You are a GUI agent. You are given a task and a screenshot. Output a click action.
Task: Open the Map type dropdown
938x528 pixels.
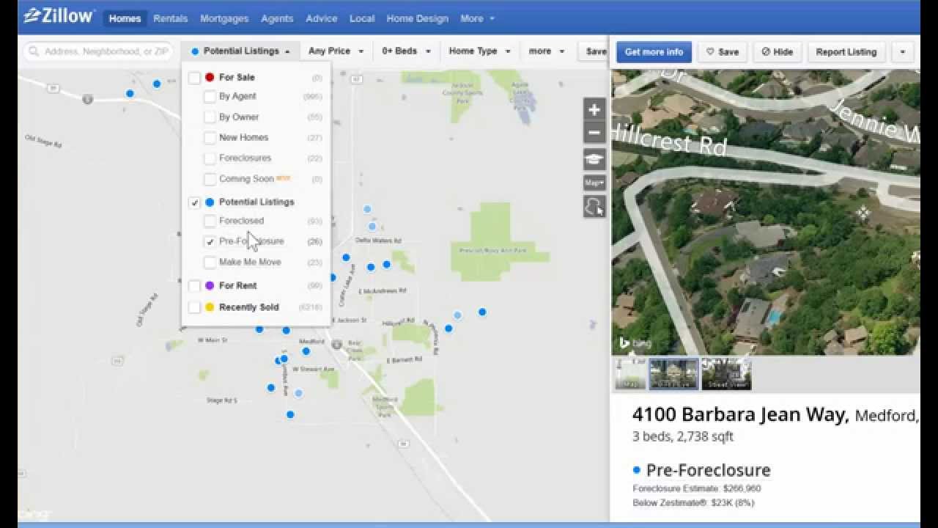594,183
